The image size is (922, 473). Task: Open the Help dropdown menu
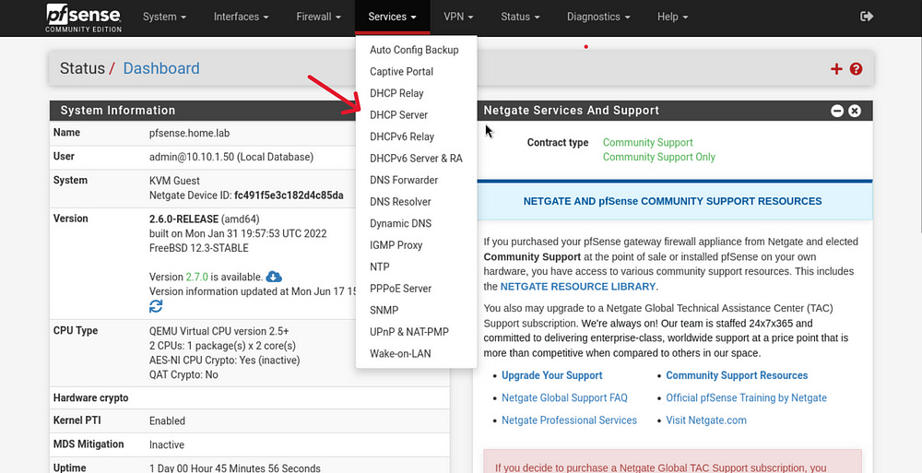tap(673, 17)
